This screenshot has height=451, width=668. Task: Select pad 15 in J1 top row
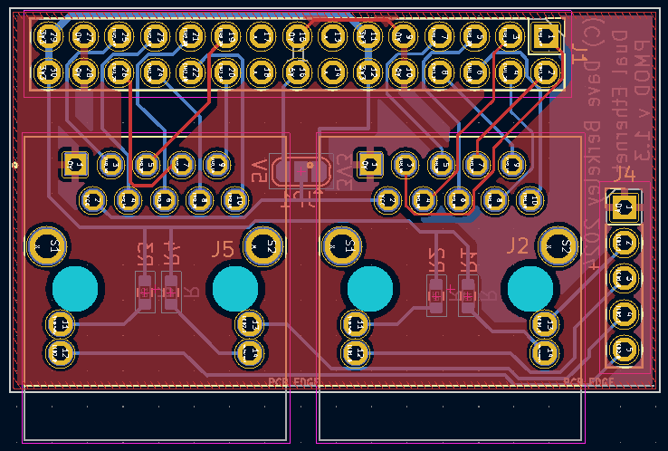pyautogui.click(x=297, y=36)
